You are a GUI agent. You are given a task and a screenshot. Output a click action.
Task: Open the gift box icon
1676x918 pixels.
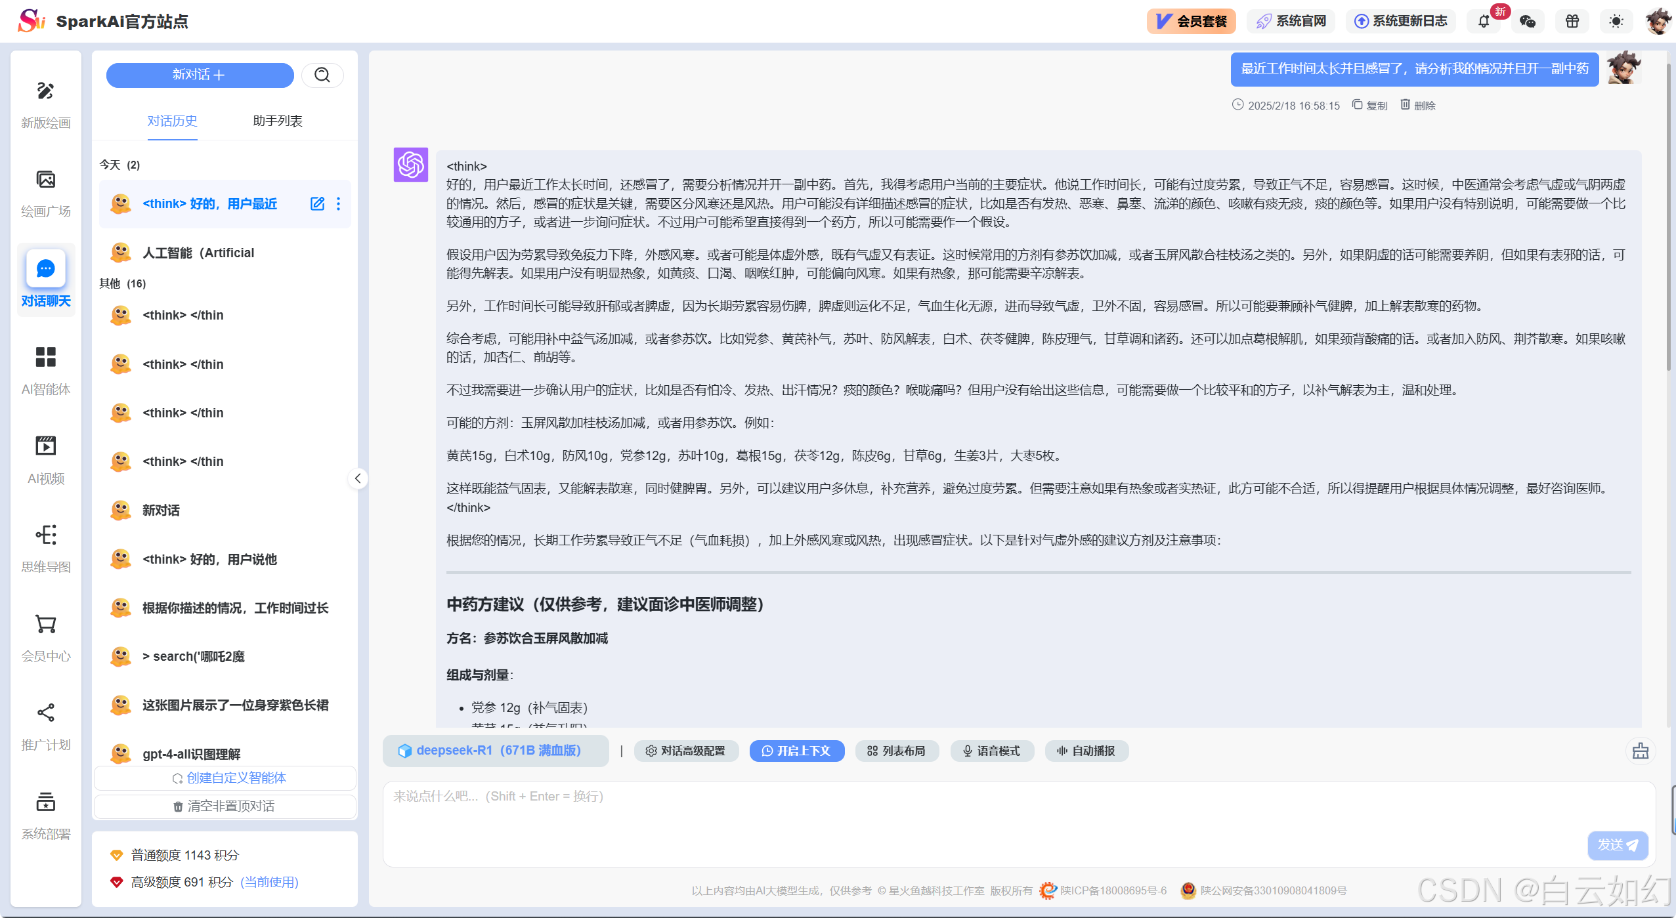pyautogui.click(x=1572, y=22)
